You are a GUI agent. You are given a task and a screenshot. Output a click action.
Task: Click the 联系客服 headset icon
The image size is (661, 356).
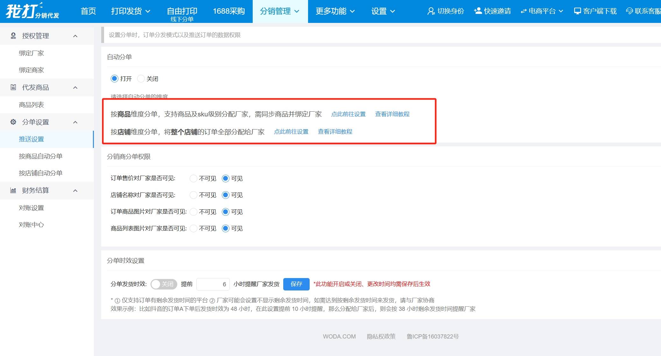coord(629,11)
